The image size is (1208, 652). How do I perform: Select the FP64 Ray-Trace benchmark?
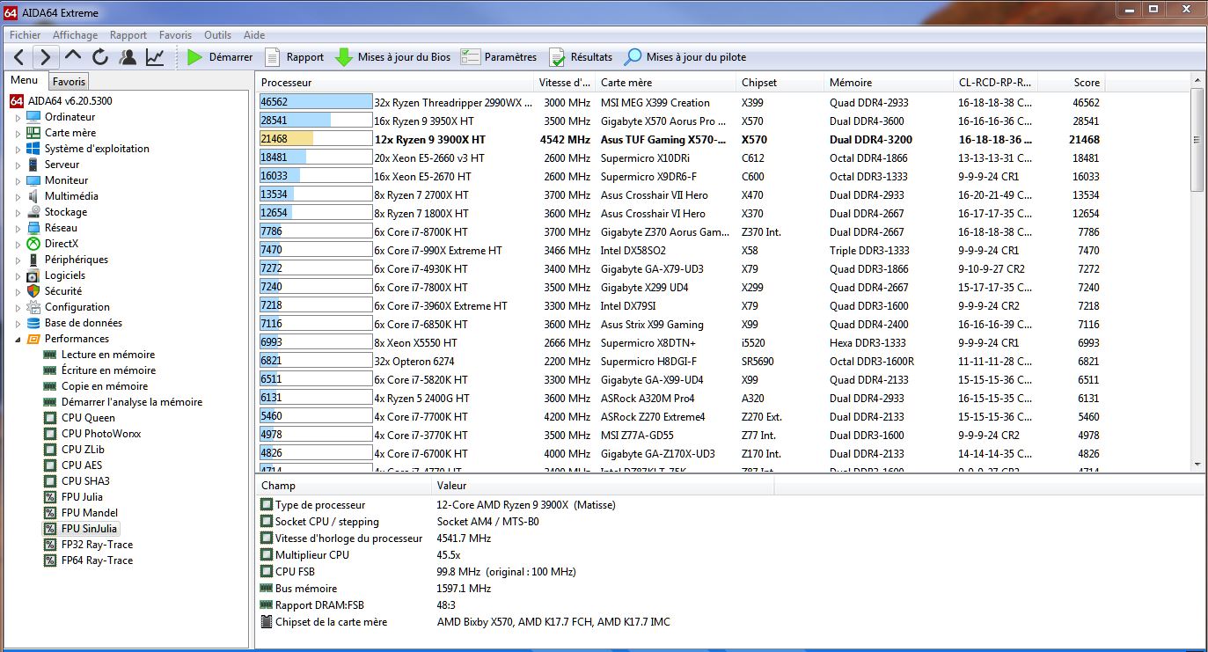point(97,560)
